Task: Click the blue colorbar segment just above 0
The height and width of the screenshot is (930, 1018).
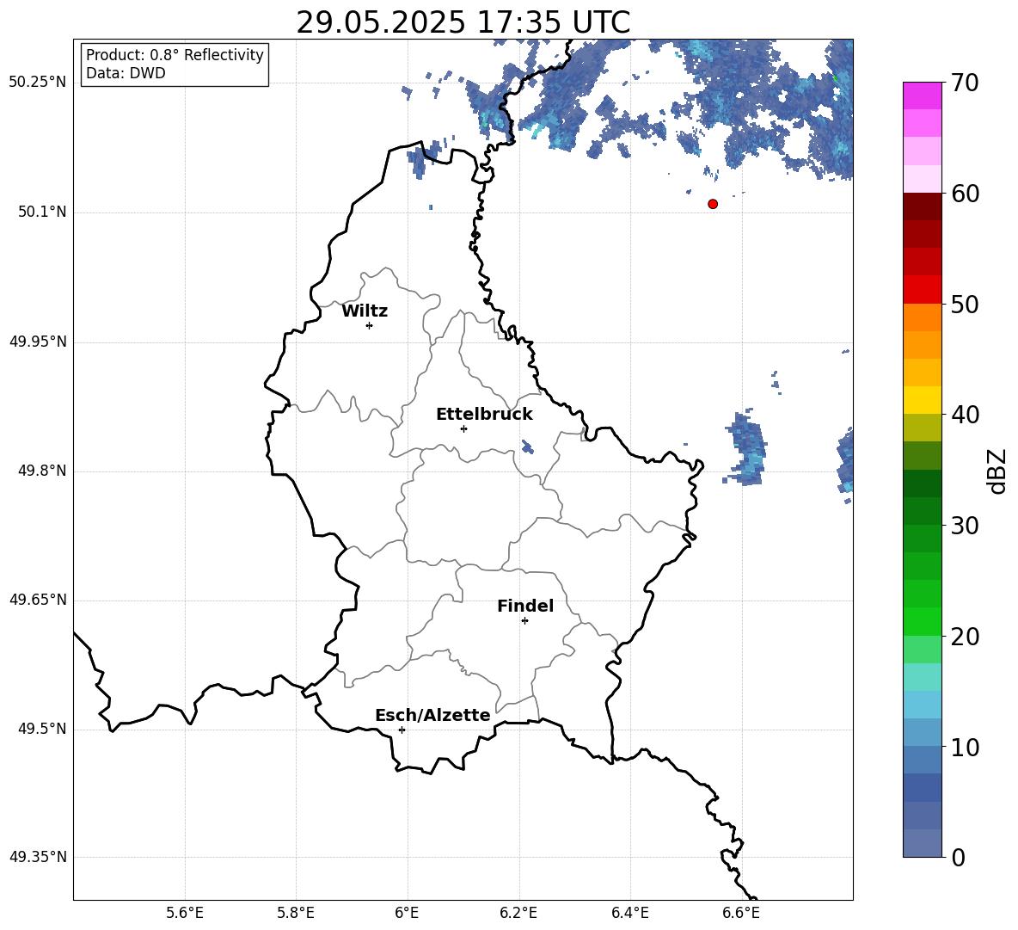Action: coord(922,843)
